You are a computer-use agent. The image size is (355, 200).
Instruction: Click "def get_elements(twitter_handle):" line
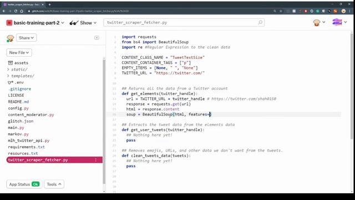[x=160, y=94]
